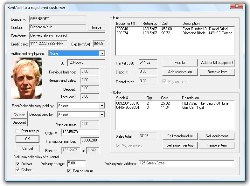
Task: Click the Sell merchandise button
Action: (x=180, y=136)
